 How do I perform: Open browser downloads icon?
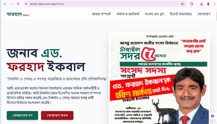[x=201, y=4]
